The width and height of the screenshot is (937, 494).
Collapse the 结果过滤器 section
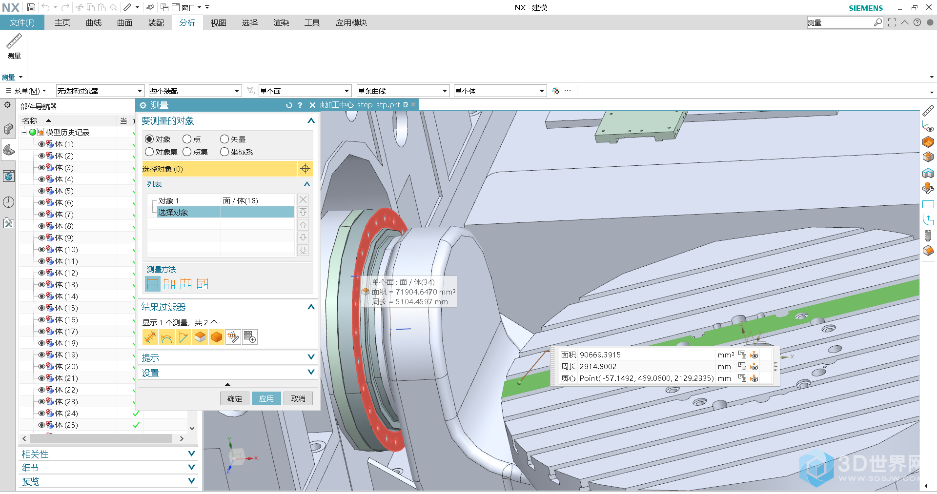pyautogui.click(x=311, y=307)
